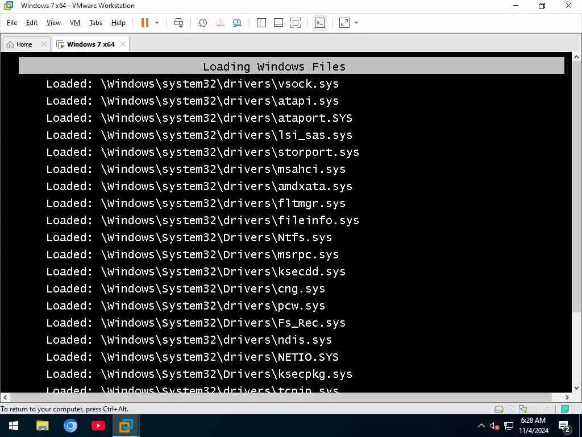582x437 pixels.
Task: Click the cng.sys loaded line
Action: point(186,288)
